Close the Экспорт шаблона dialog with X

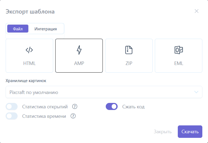(x=196, y=11)
